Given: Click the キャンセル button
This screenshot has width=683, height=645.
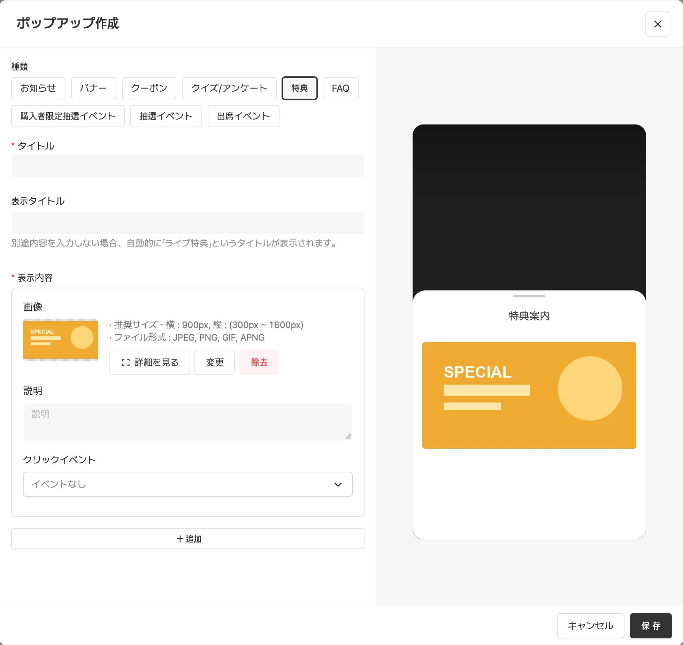Looking at the screenshot, I should pyautogui.click(x=590, y=626).
